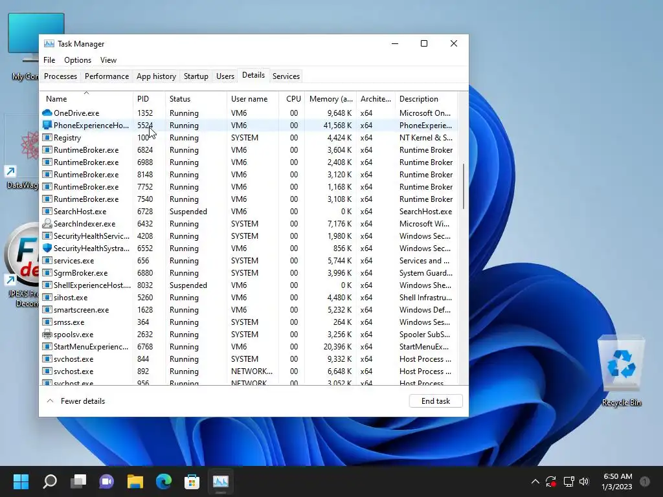Image resolution: width=663 pixels, height=497 pixels.
Task: Click the taskbar clock 6:50 AM
Action: coord(617,476)
